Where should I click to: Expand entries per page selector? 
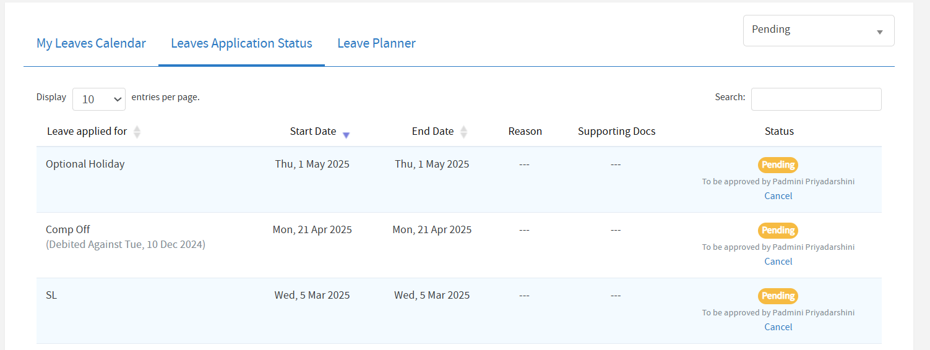point(99,100)
